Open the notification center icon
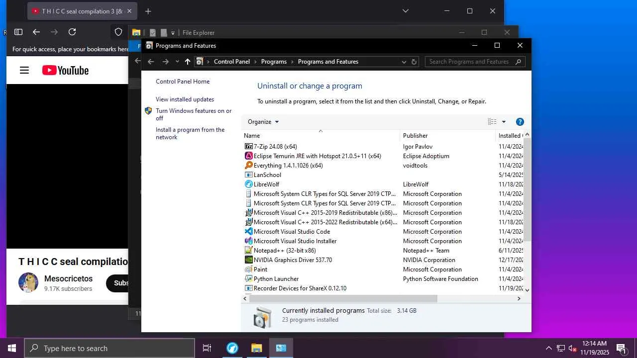This screenshot has width=637, height=358. [x=621, y=348]
